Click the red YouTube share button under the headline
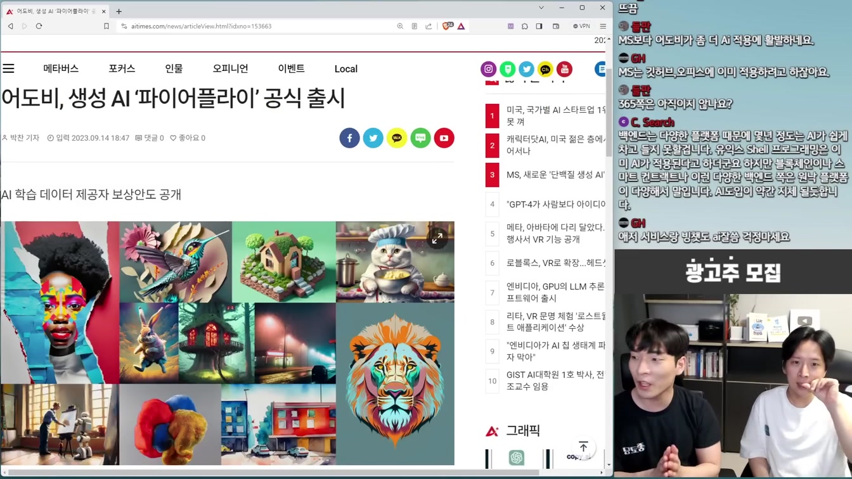This screenshot has width=852, height=479. [x=444, y=138]
